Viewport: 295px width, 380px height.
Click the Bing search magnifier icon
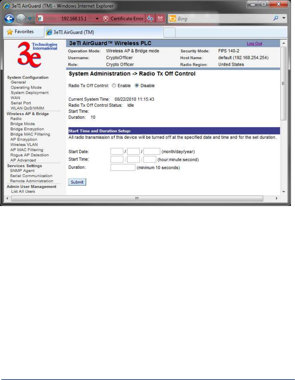(276, 18)
